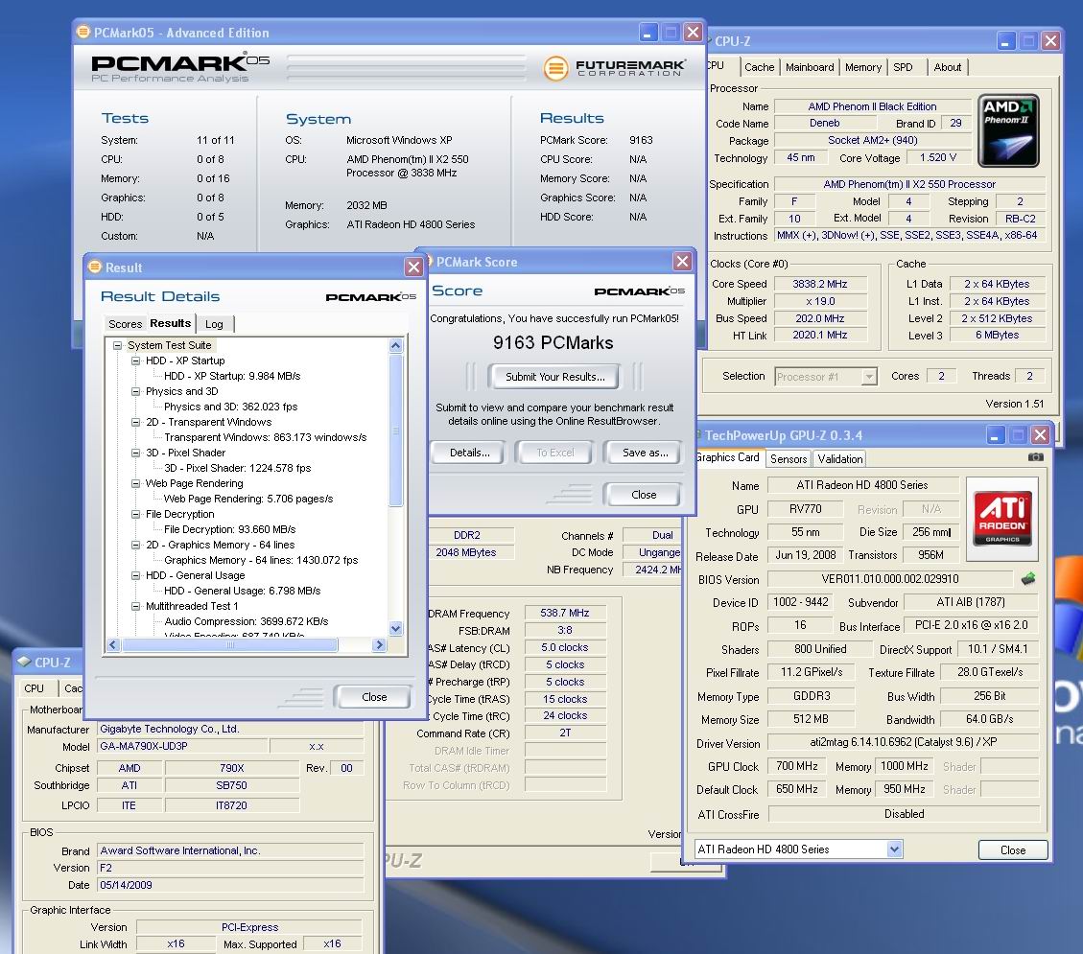Click Close button in GPU-Z
Viewport: 1083px width, 954px height.
[1013, 850]
